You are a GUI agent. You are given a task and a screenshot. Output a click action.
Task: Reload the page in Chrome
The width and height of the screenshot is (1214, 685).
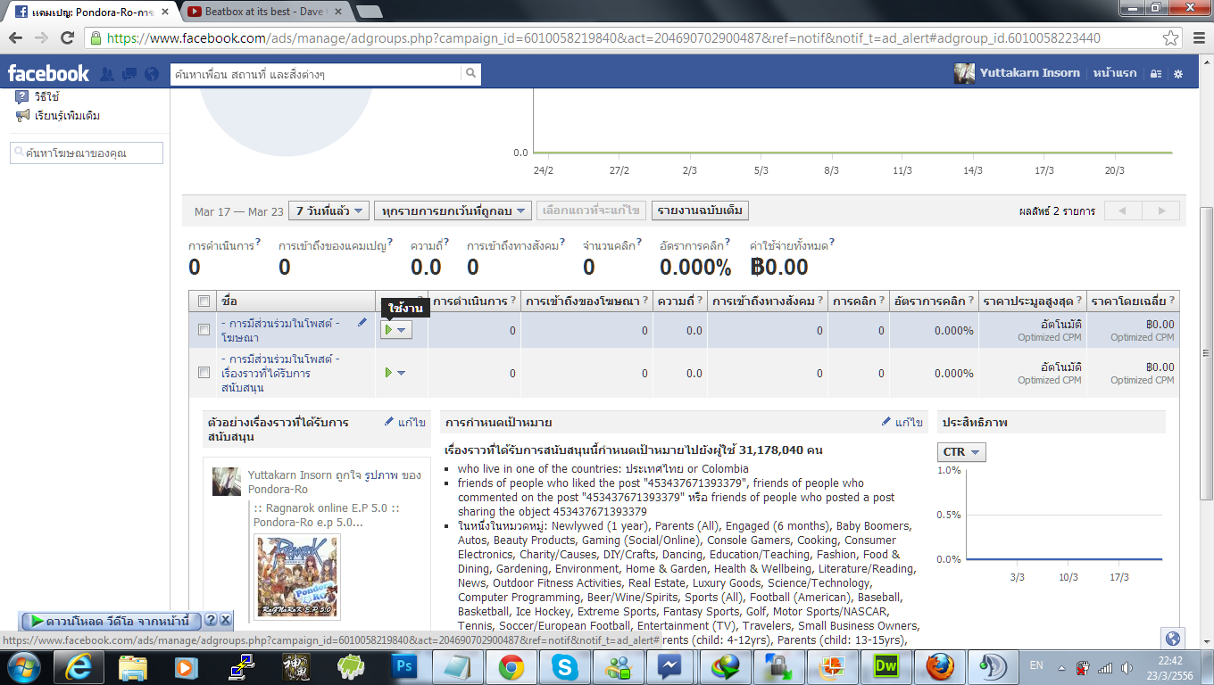pos(67,38)
